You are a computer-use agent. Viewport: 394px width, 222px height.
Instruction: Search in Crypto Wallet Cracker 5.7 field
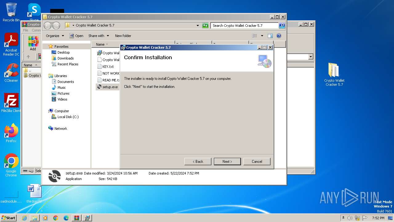pyautogui.click(x=245, y=26)
